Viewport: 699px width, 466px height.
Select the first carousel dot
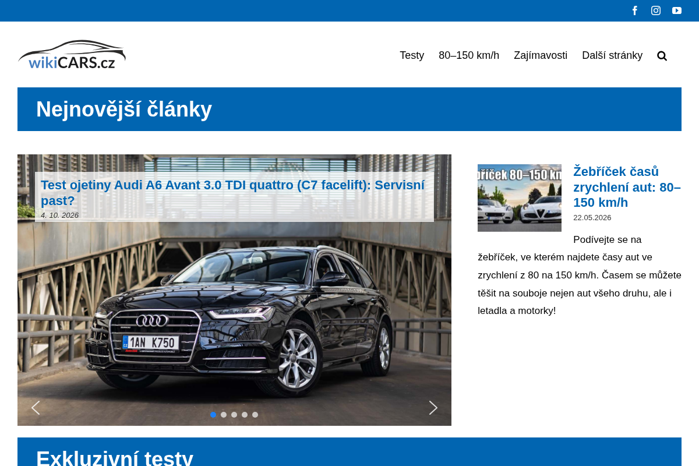click(x=213, y=415)
